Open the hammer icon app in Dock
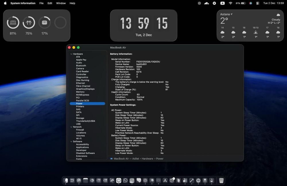This screenshot has height=186, width=287. [191, 181]
